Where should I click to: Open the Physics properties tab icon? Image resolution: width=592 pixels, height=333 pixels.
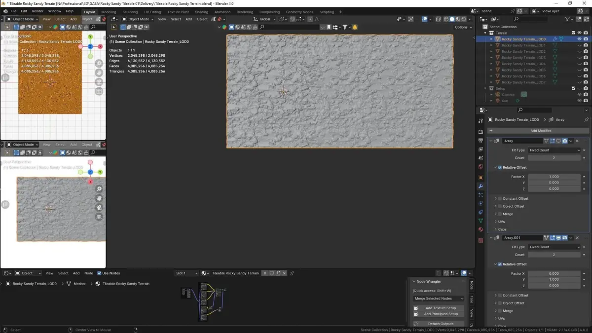(481, 203)
